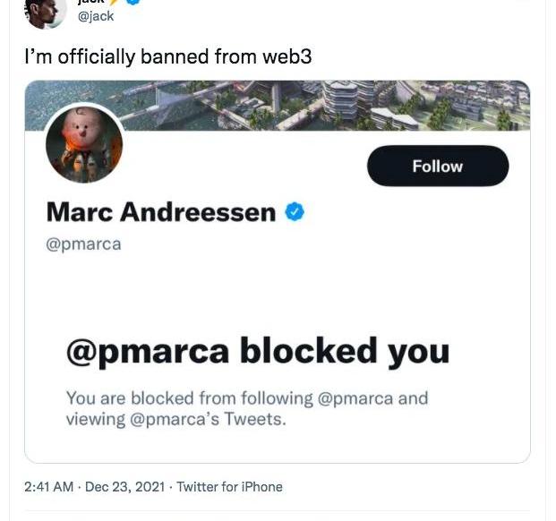The image size is (556, 521).
Task: Click the tweet text "I'm officially banned from web3"
Action: click(167, 56)
